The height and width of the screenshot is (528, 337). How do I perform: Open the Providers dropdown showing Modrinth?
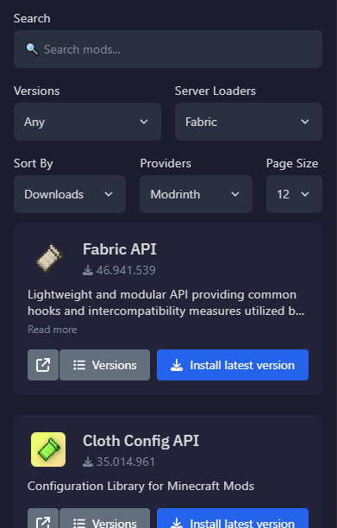pos(196,194)
